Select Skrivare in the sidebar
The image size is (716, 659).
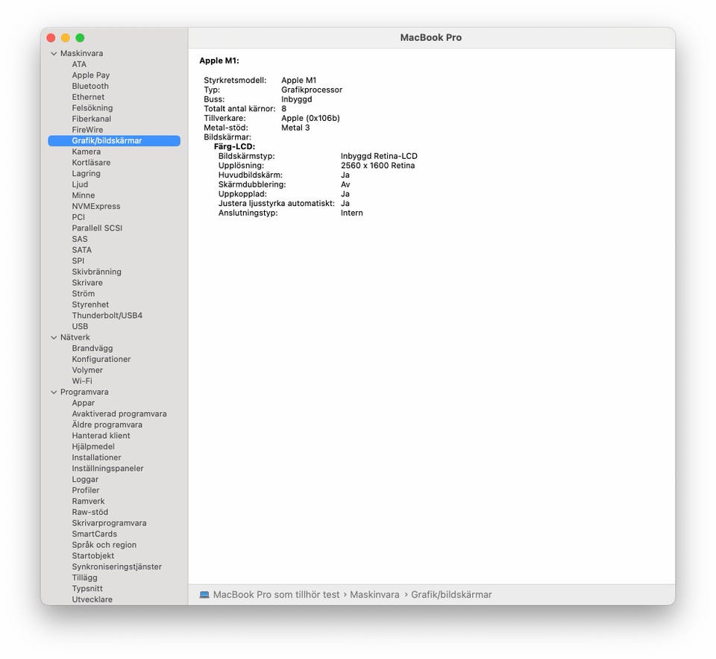[x=87, y=283]
